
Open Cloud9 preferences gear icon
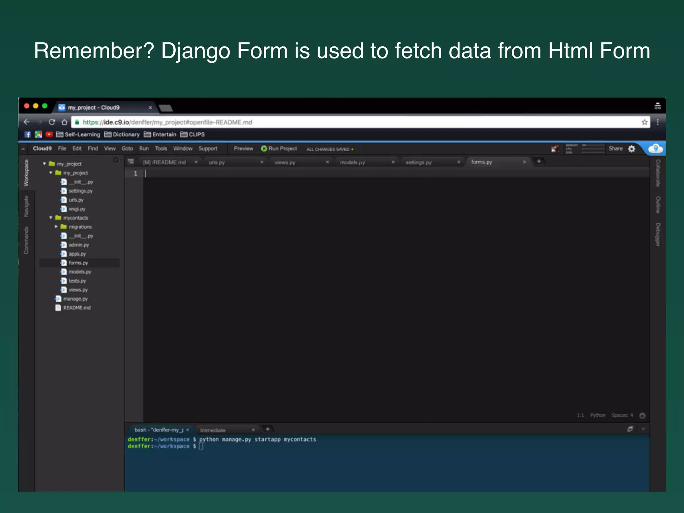pos(632,149)
